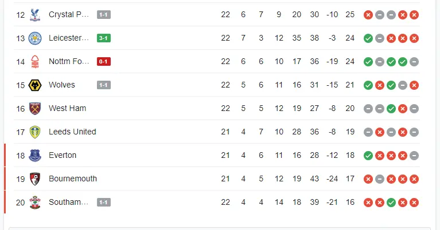
Task: Open the Wolves team name link
Action: 62,85
